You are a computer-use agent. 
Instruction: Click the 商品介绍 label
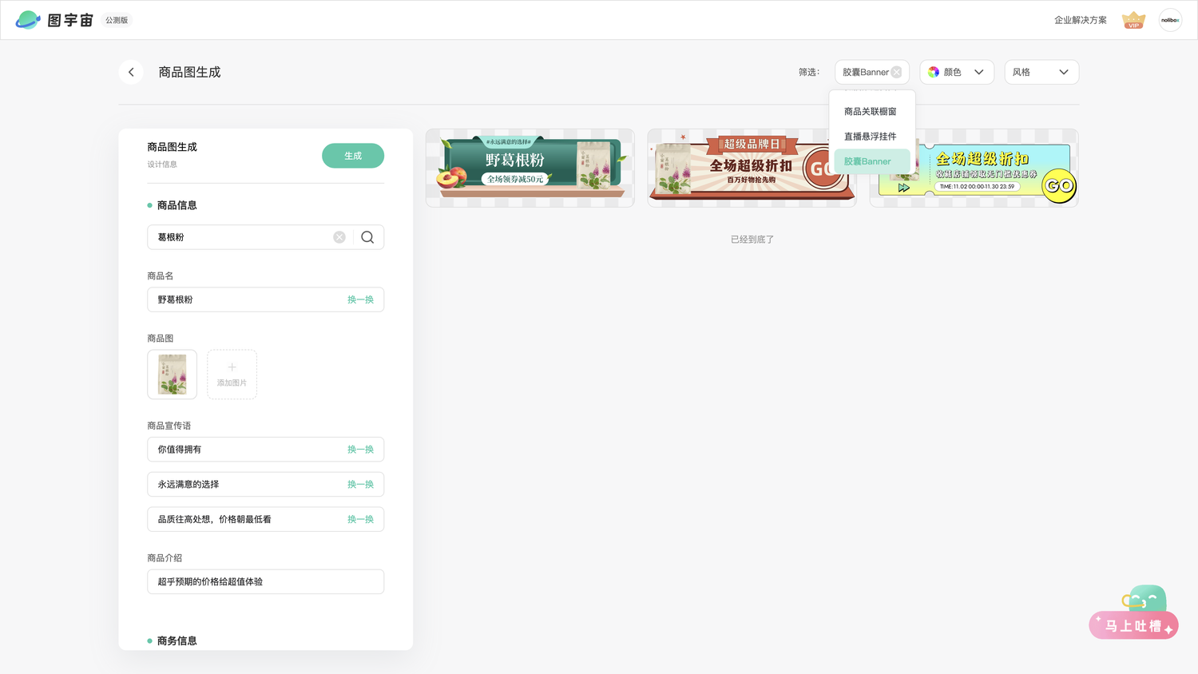[165, 558]
